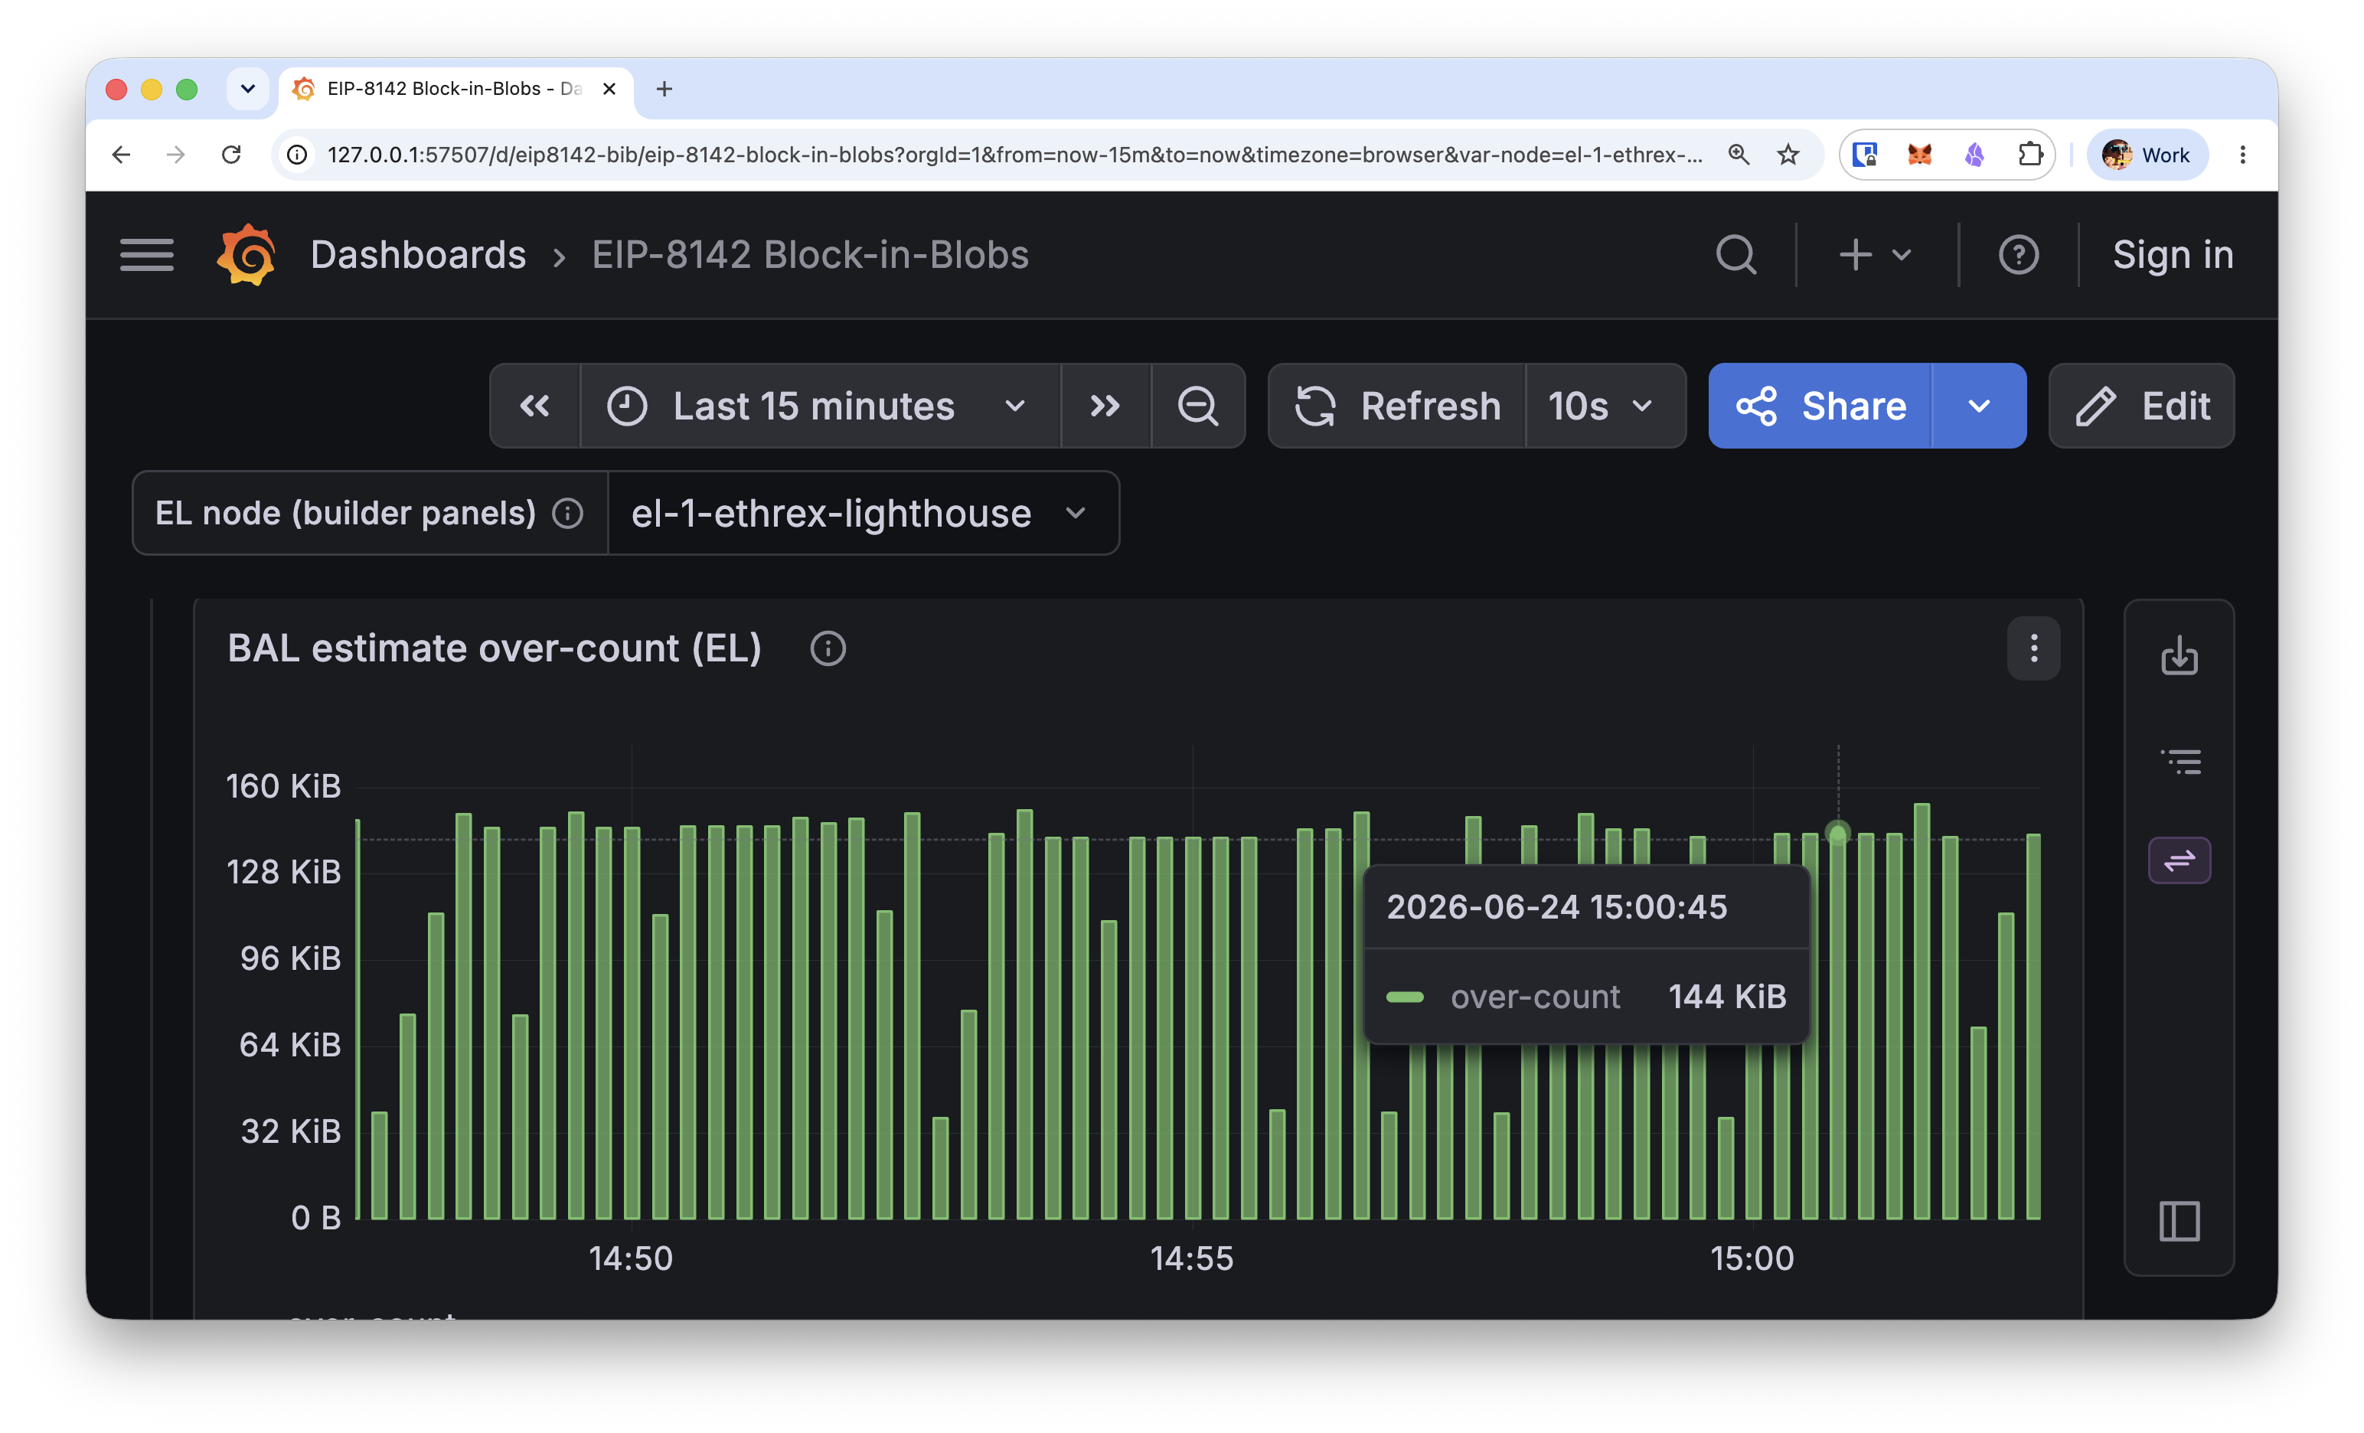Open the purple crystal extension icon
This screenshot has width=2364, height=1433.
coord(1974,155)
